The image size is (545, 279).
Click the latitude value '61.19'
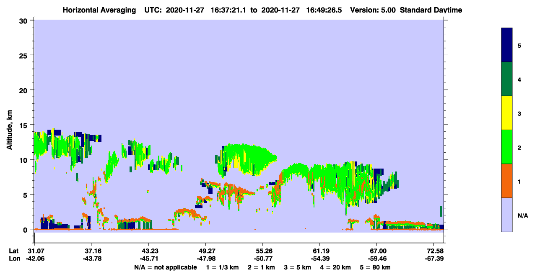point(319,251)
